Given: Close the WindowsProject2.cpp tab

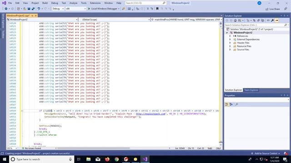Looking at the screenshot, I should click(36, 16).
